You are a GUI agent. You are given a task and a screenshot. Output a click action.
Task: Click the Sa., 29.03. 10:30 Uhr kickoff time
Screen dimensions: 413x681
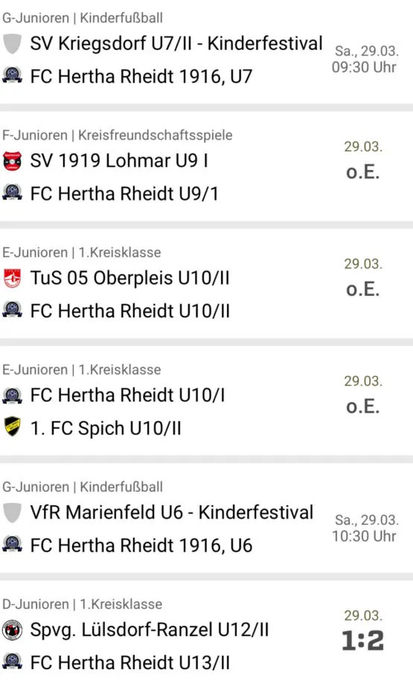click(365, 528)
